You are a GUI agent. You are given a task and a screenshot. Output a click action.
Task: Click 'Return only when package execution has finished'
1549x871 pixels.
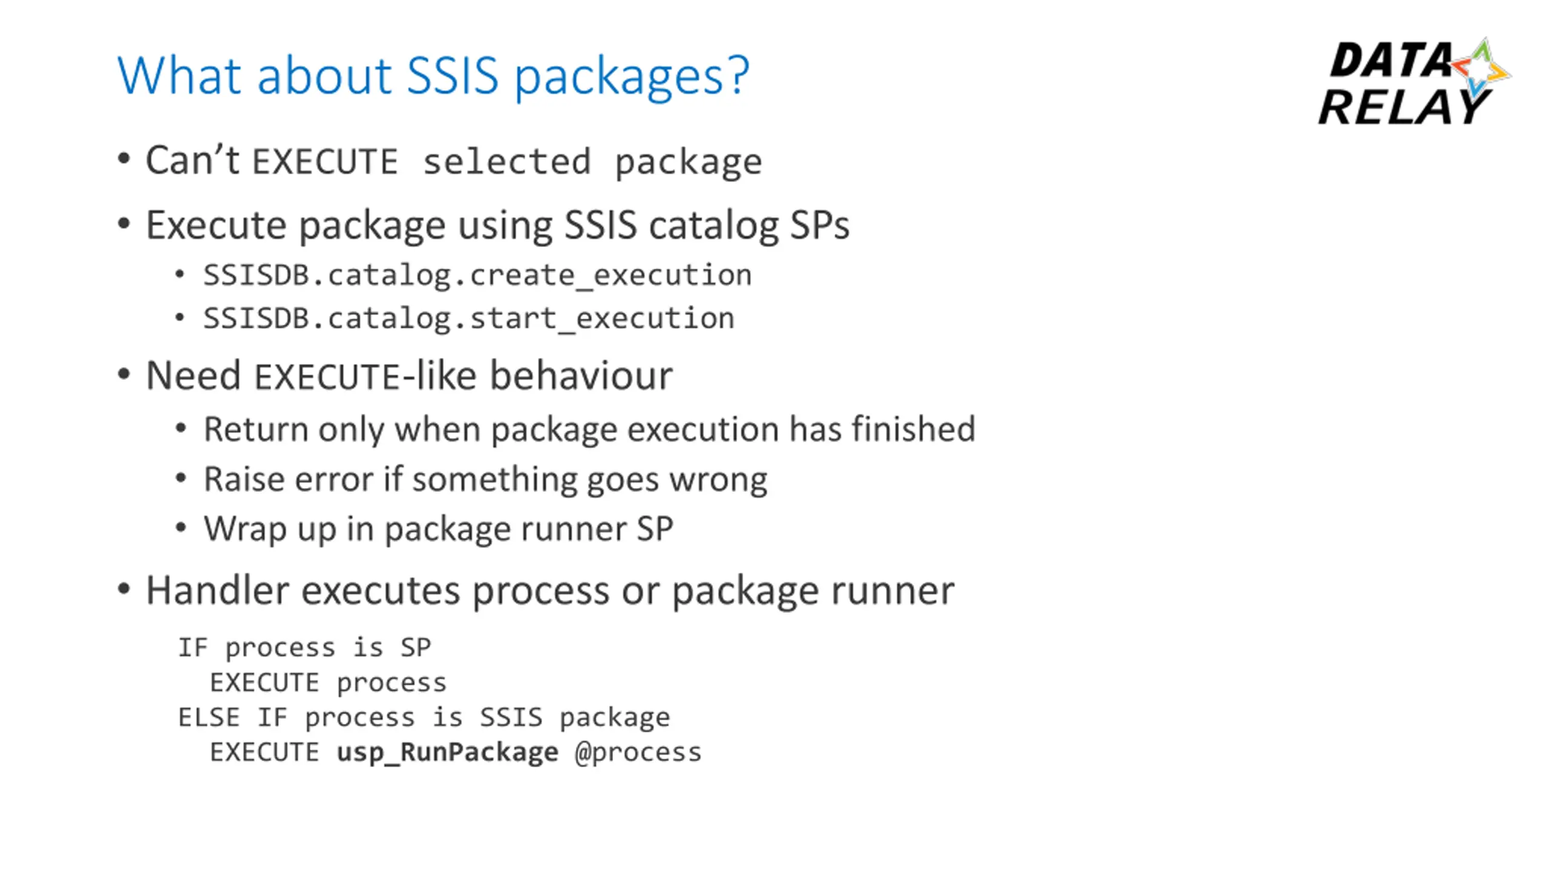589,430
